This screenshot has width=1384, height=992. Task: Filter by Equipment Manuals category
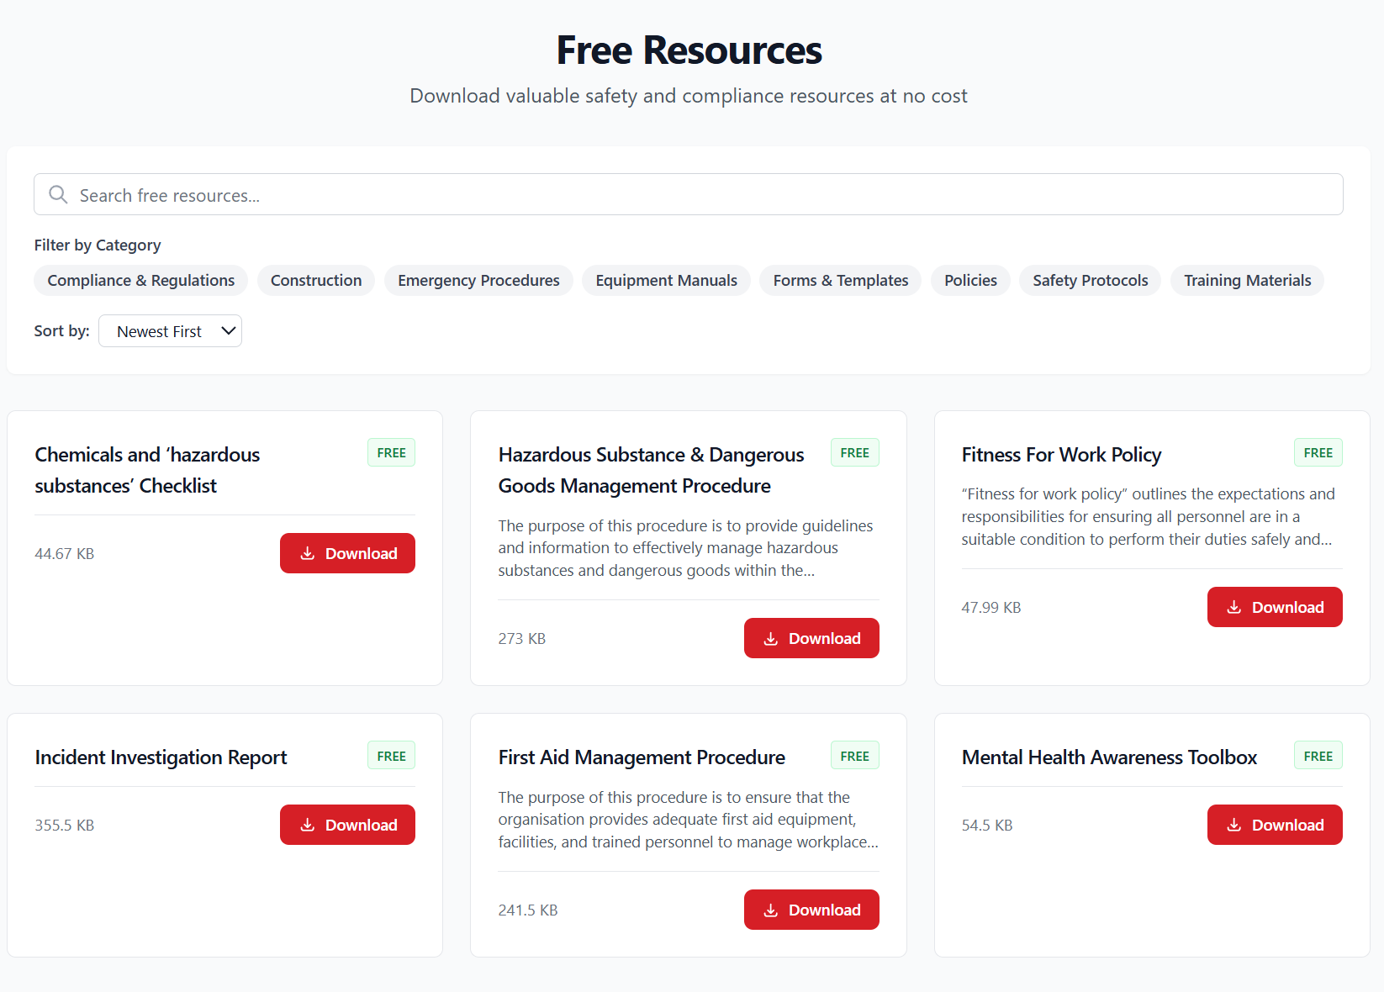pyautogui.click(x=666, y=280)
